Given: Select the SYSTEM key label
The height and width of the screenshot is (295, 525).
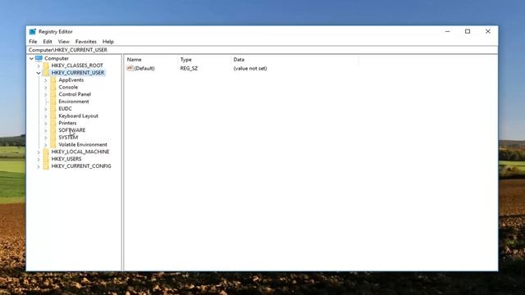Looking at the screenshot, I should point(68,138).
